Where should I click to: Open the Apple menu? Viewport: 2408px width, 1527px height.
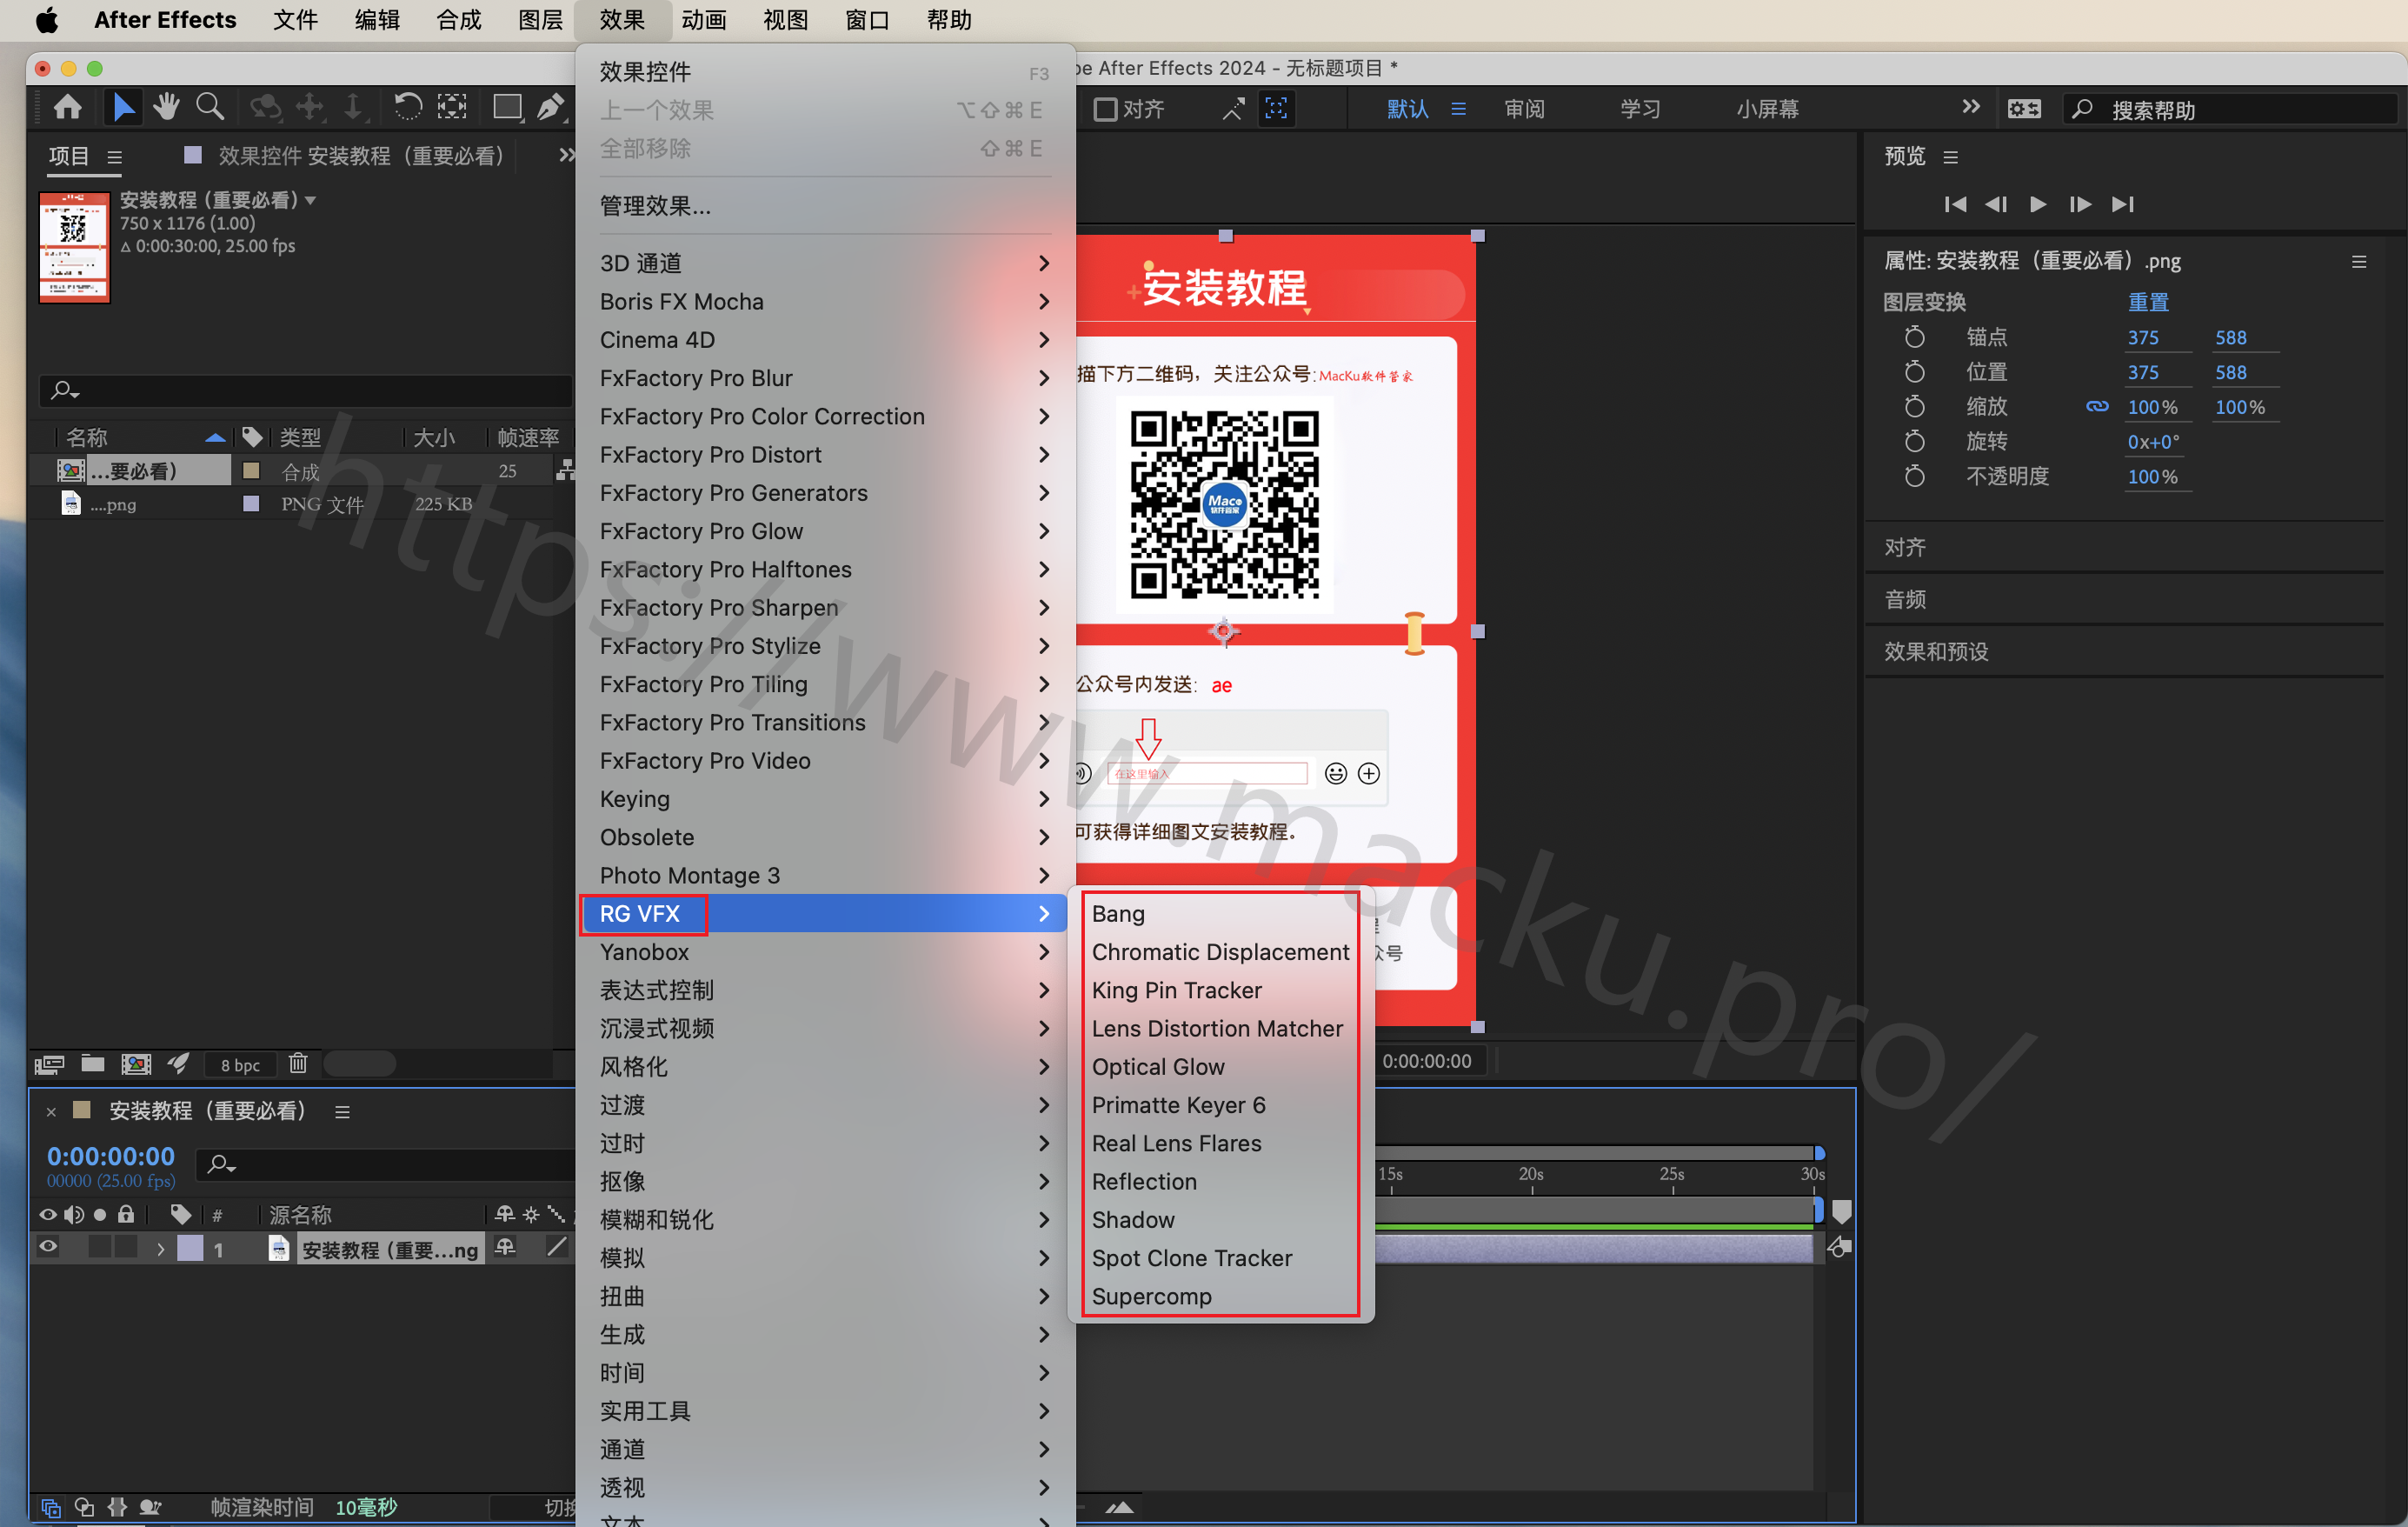point(46,20)
